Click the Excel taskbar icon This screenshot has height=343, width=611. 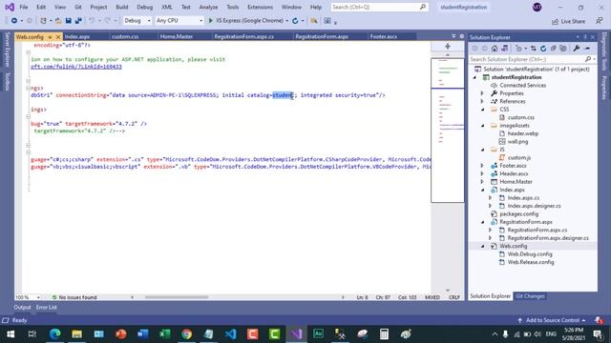click(x=165, y=334)
